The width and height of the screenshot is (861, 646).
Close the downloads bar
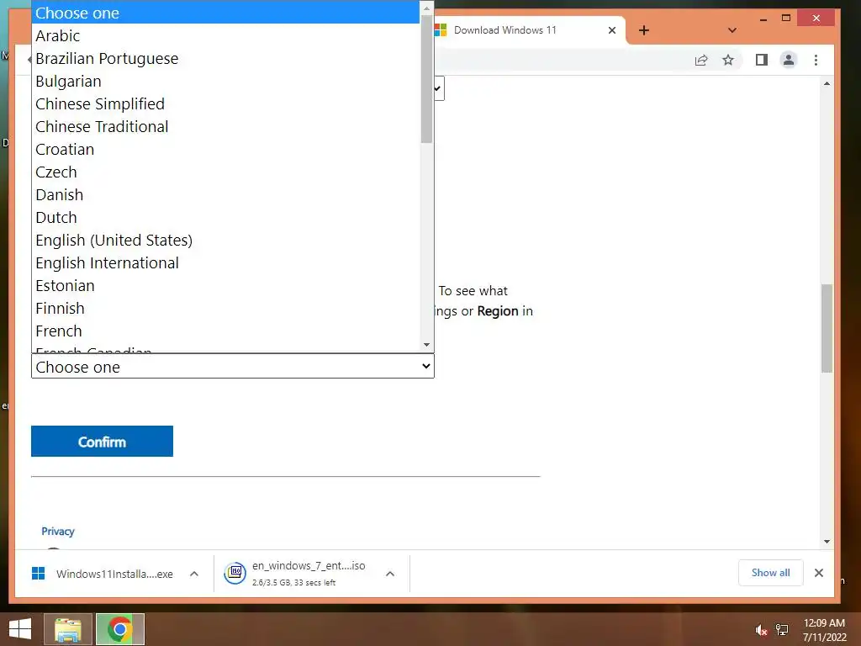click(x=819, y=572)
